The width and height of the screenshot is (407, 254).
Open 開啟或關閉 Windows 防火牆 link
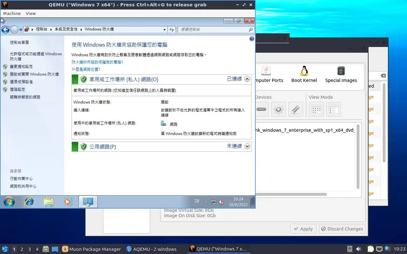click(x=34, y=74)
